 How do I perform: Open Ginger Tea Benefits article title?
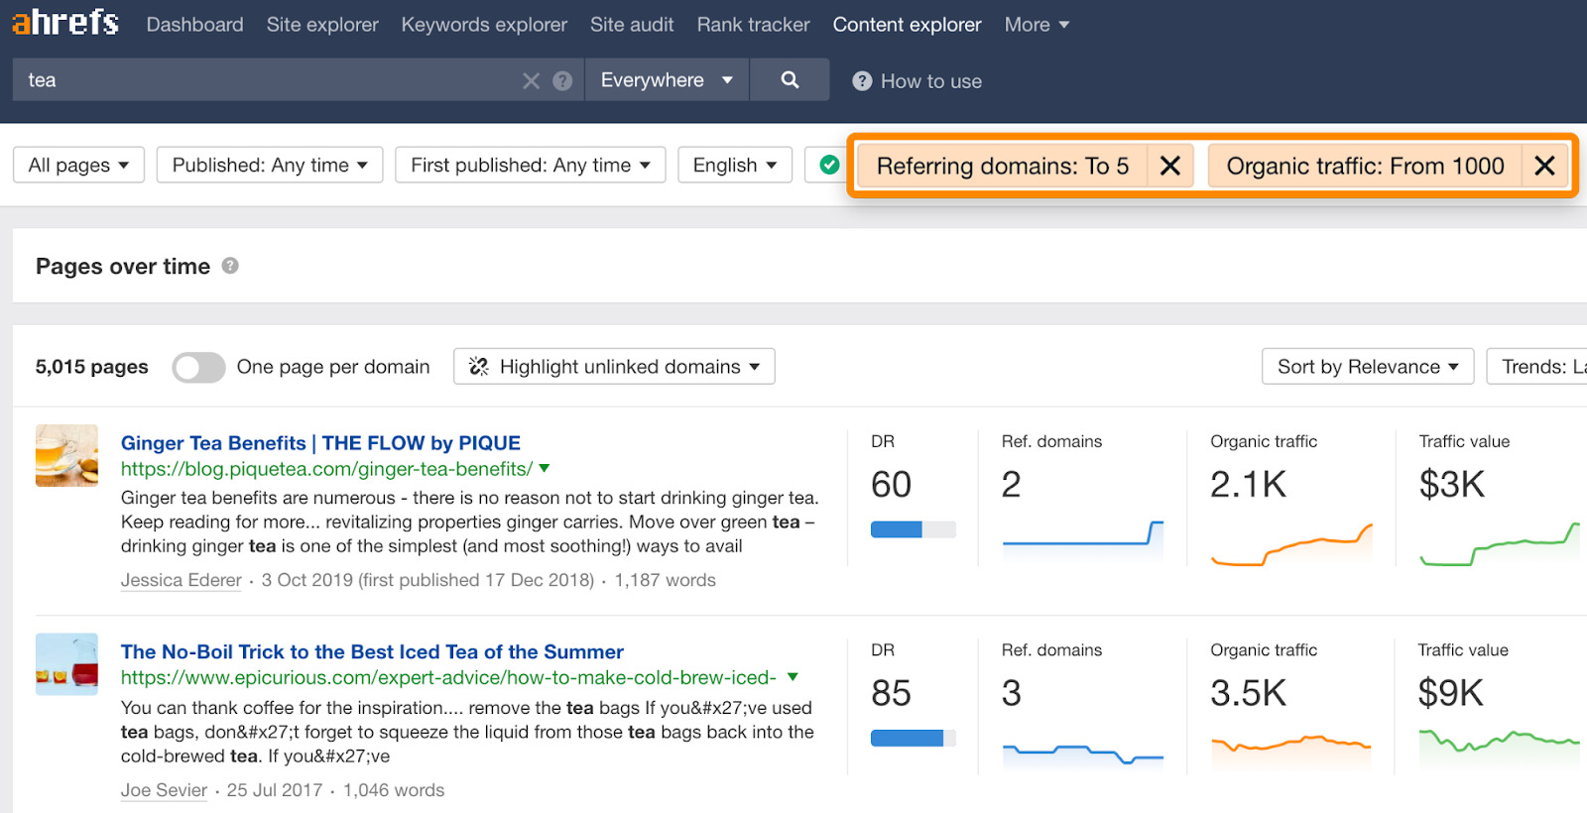320,443
